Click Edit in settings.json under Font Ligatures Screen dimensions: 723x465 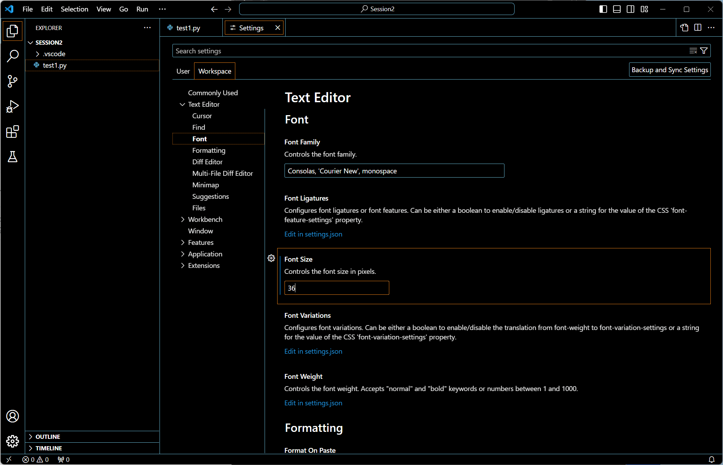point(313,234)
